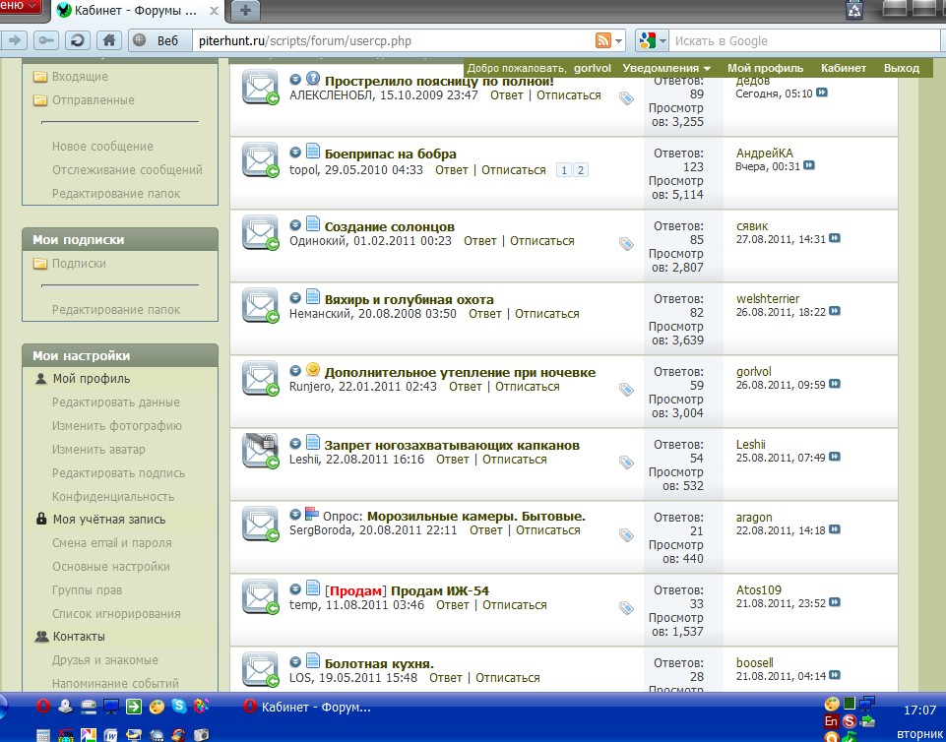Open new browser tab with plus button

(x=245, y=10)
